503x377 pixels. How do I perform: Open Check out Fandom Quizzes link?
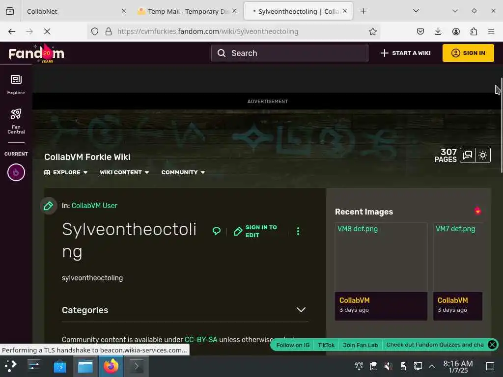(x=435, y=345)
